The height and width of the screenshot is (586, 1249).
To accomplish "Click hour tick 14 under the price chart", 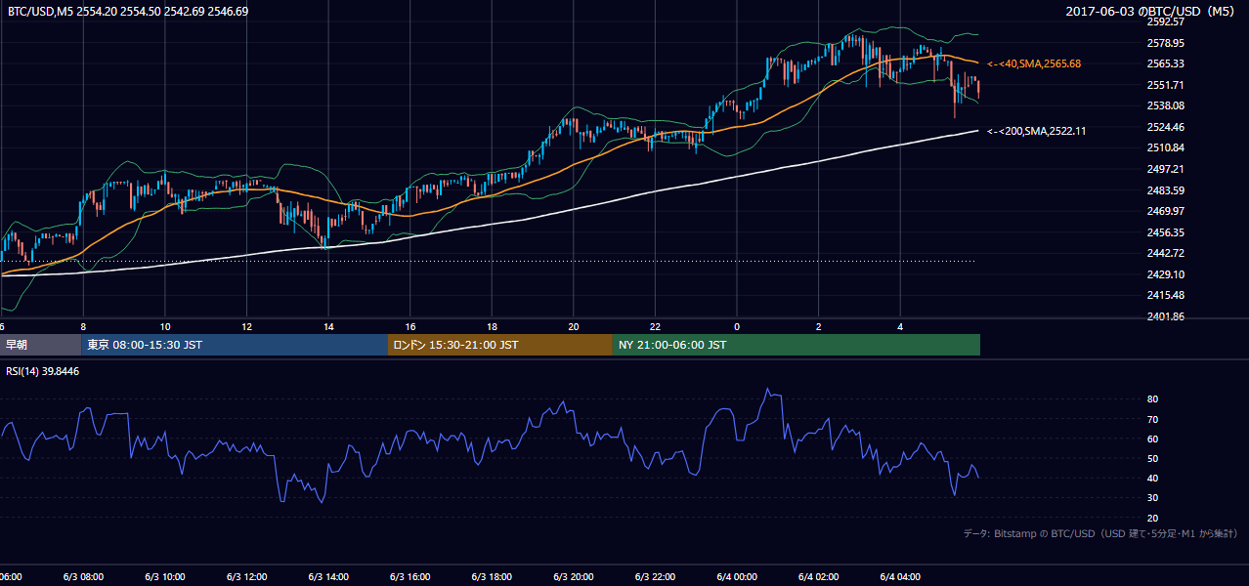I will click(x=329, y=327).
